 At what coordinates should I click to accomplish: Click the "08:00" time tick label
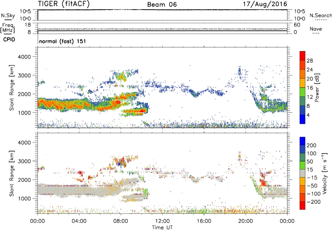pyautogui.click(x=121, y=221)
